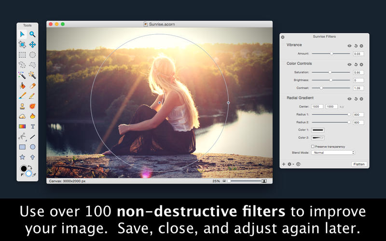Image resolution: width=386 pixels, height=241 pixels.
Task: Select the Clone Stamp tool
Action: click(x=22, y=106)
